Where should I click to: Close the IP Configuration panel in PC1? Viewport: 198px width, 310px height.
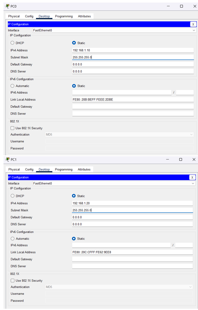[192, 177]
